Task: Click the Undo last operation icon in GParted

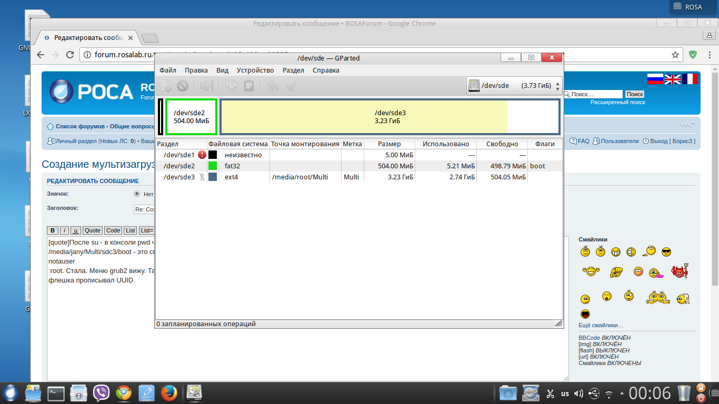Action: pos(273,86)
